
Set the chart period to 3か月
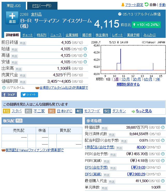(137, 79)
